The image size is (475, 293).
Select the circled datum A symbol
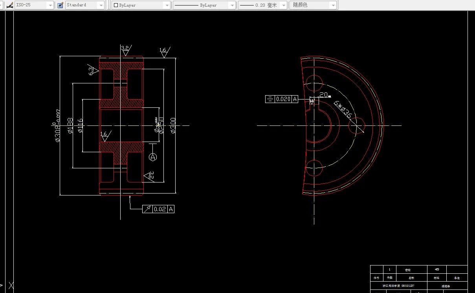153,157
